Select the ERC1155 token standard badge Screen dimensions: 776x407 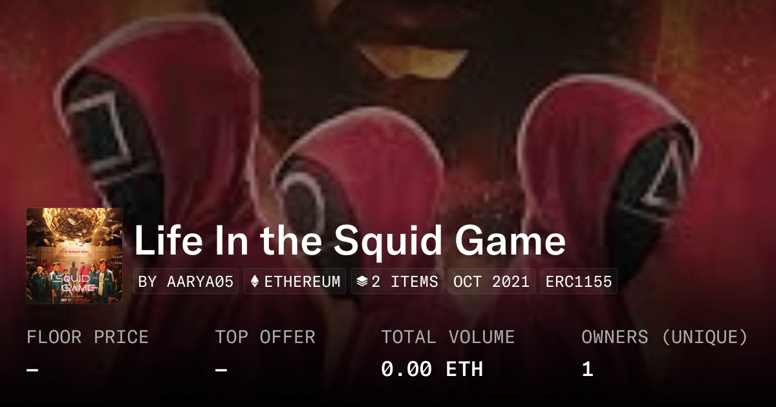pos(579,282)
